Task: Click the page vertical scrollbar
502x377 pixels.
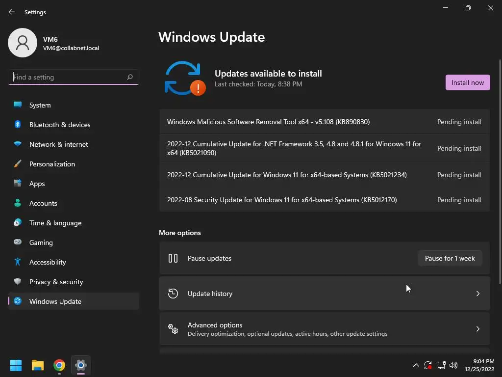Action: (x=500, y=171)
